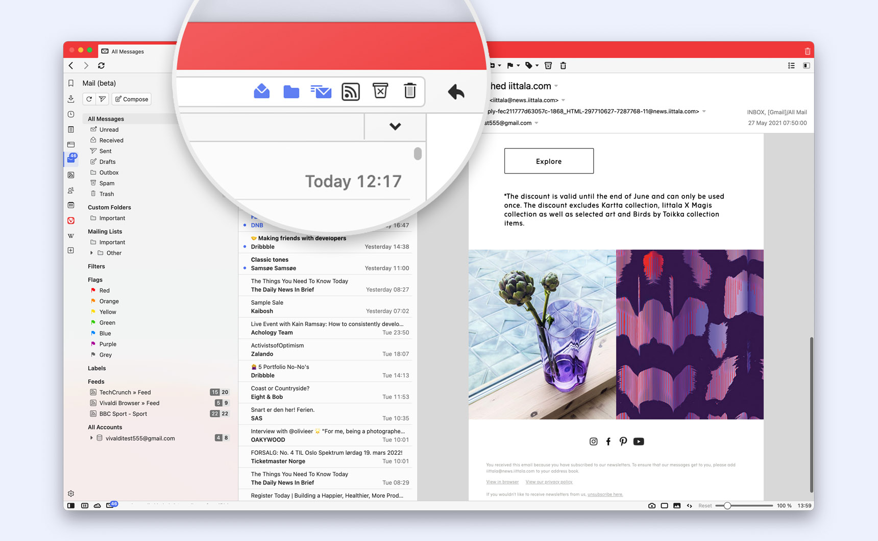Select the Spam folder

(x=107, y=183)
